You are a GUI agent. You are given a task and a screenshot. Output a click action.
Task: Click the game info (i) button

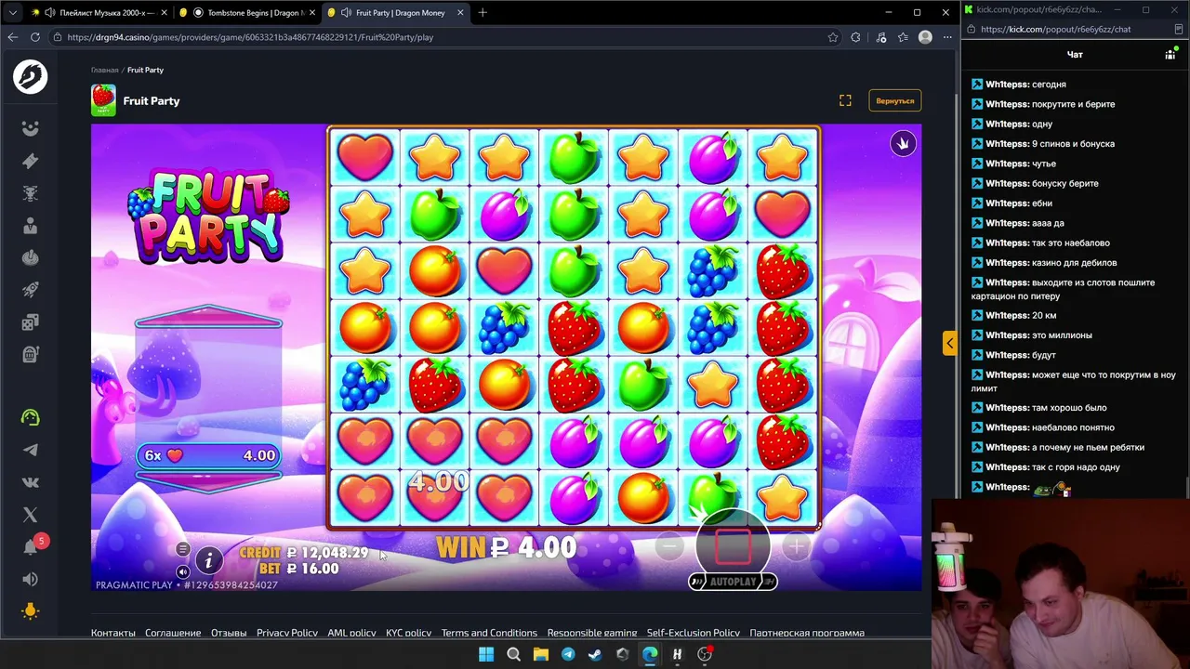(209, 559)
